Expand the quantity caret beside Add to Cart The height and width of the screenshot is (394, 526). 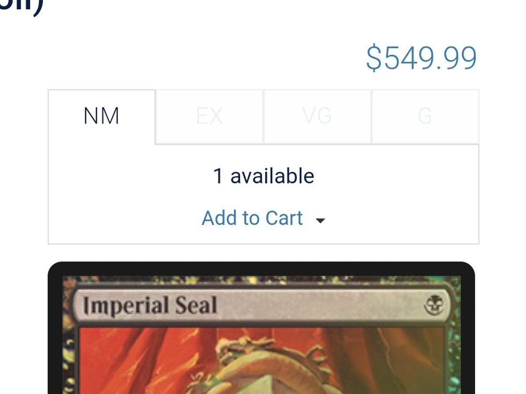[x=320, y=220]
